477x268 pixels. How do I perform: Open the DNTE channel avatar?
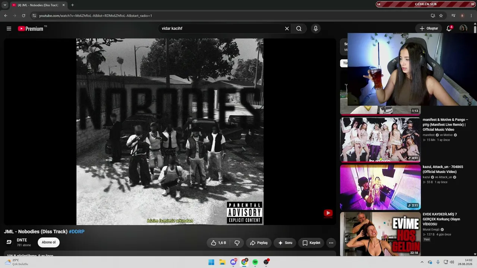click(x=9, y=242)
